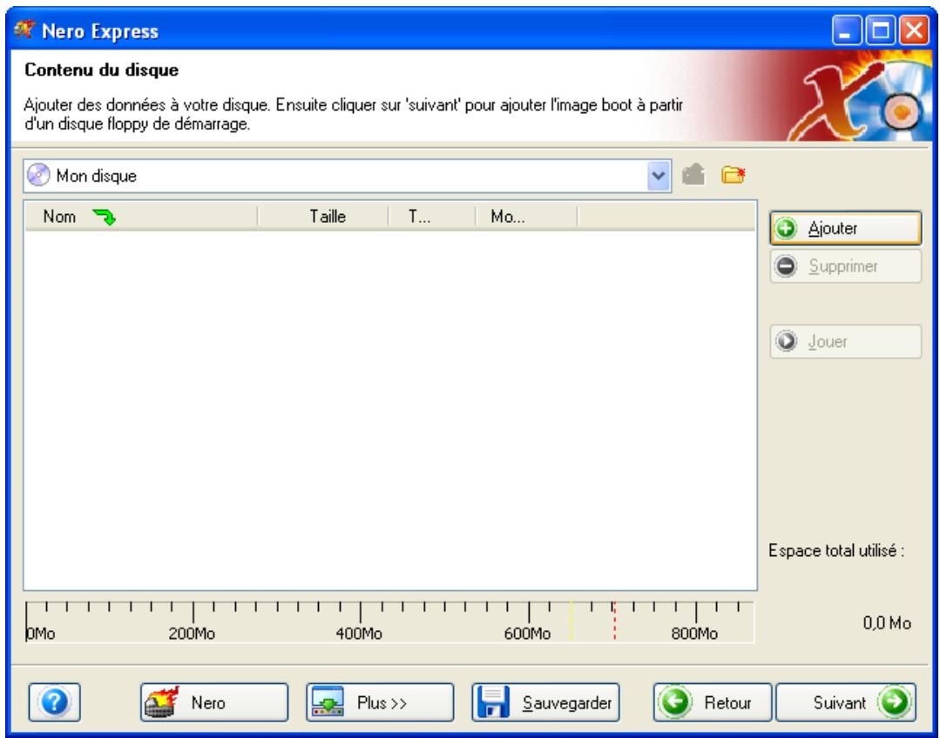Click the Contenu du disque heading

pos(101,70)
